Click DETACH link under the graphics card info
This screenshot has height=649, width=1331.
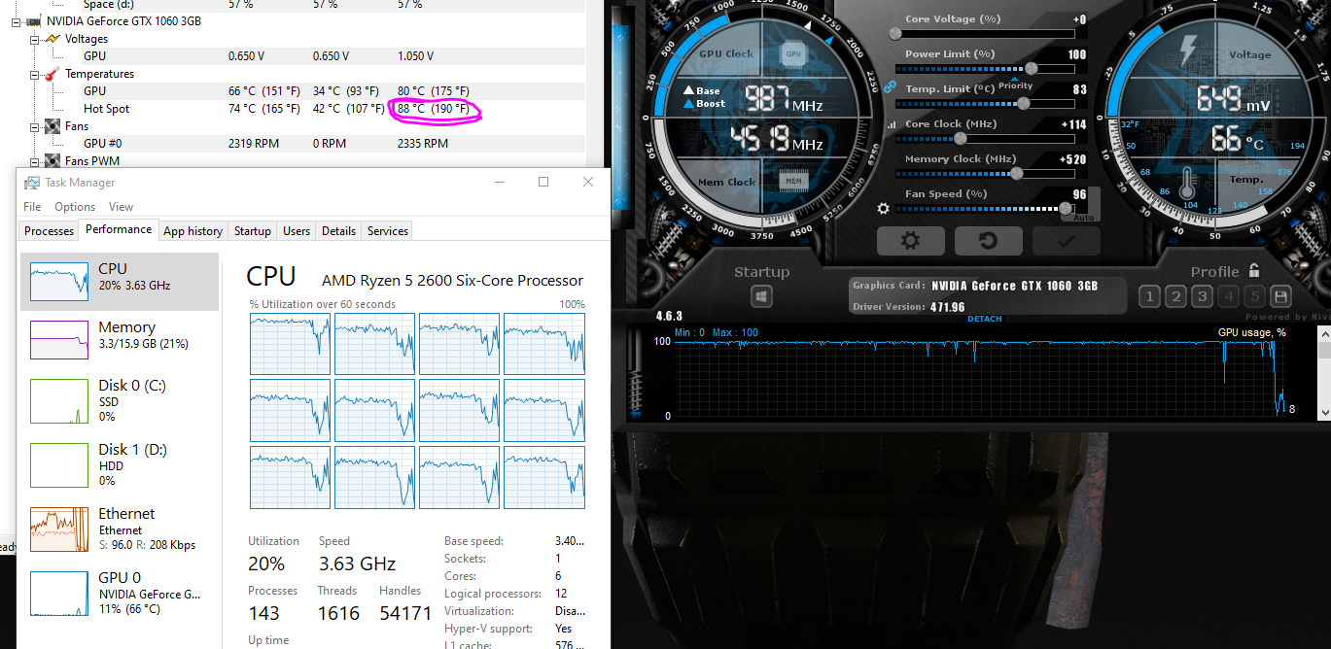tap(984, 319)
